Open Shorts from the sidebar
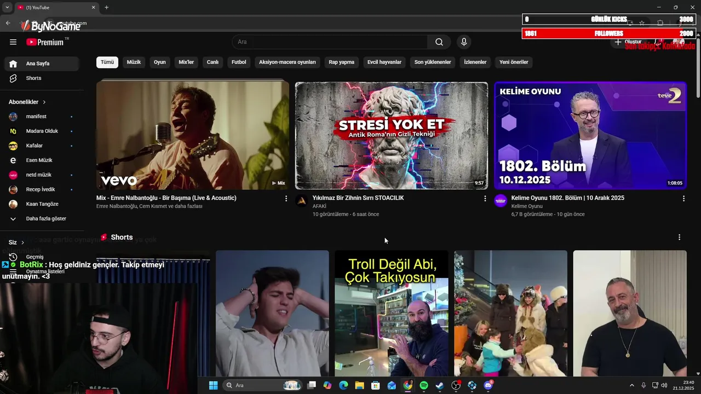Viewport: 701px width, 394px height. tap(42, 78)
